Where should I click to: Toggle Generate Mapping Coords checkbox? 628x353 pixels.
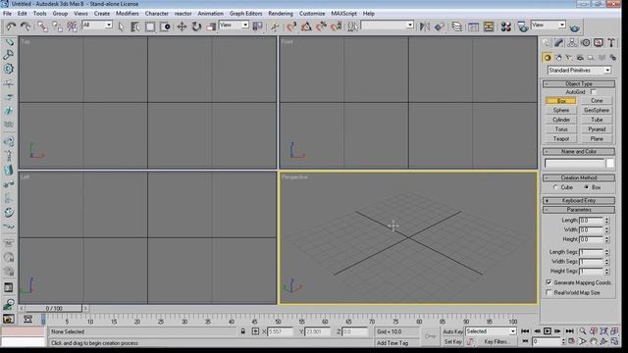549,282
